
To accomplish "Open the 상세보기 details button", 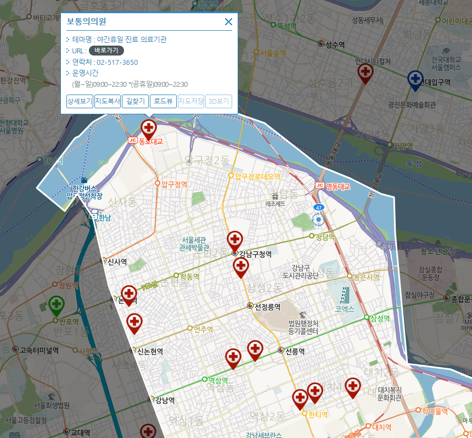I will 80,101.
